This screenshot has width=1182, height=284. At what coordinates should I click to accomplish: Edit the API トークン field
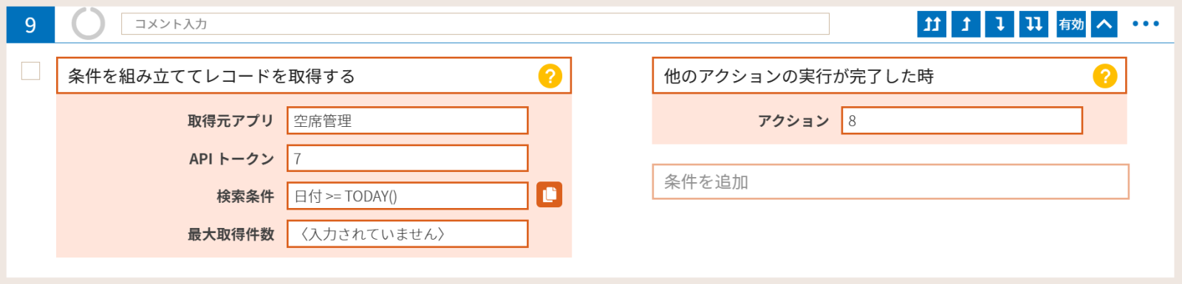(408, 159)
